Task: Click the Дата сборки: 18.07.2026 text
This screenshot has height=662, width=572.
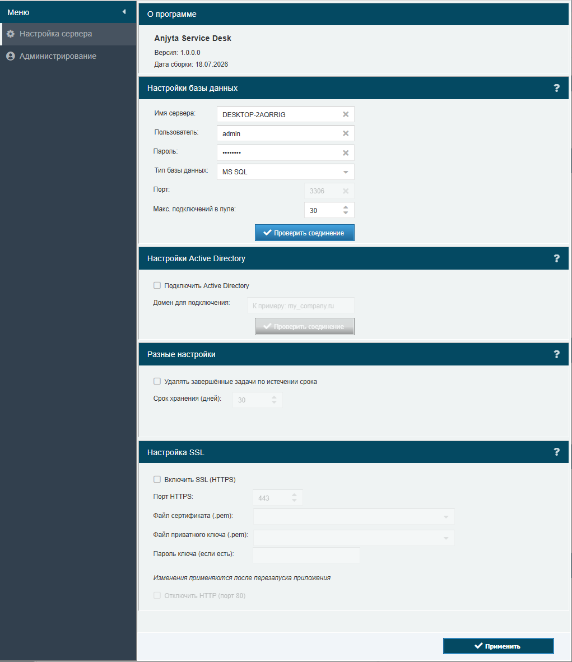Action: click(x=191, y=64)
